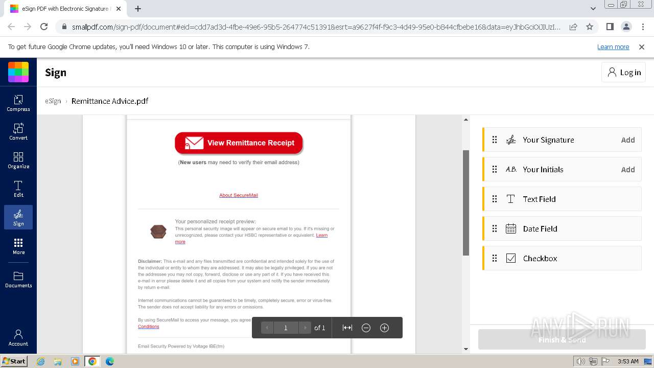Click the Smallpdf colorful logo
The width and height of the screenshot is (654, 368).
coord(18,72)
